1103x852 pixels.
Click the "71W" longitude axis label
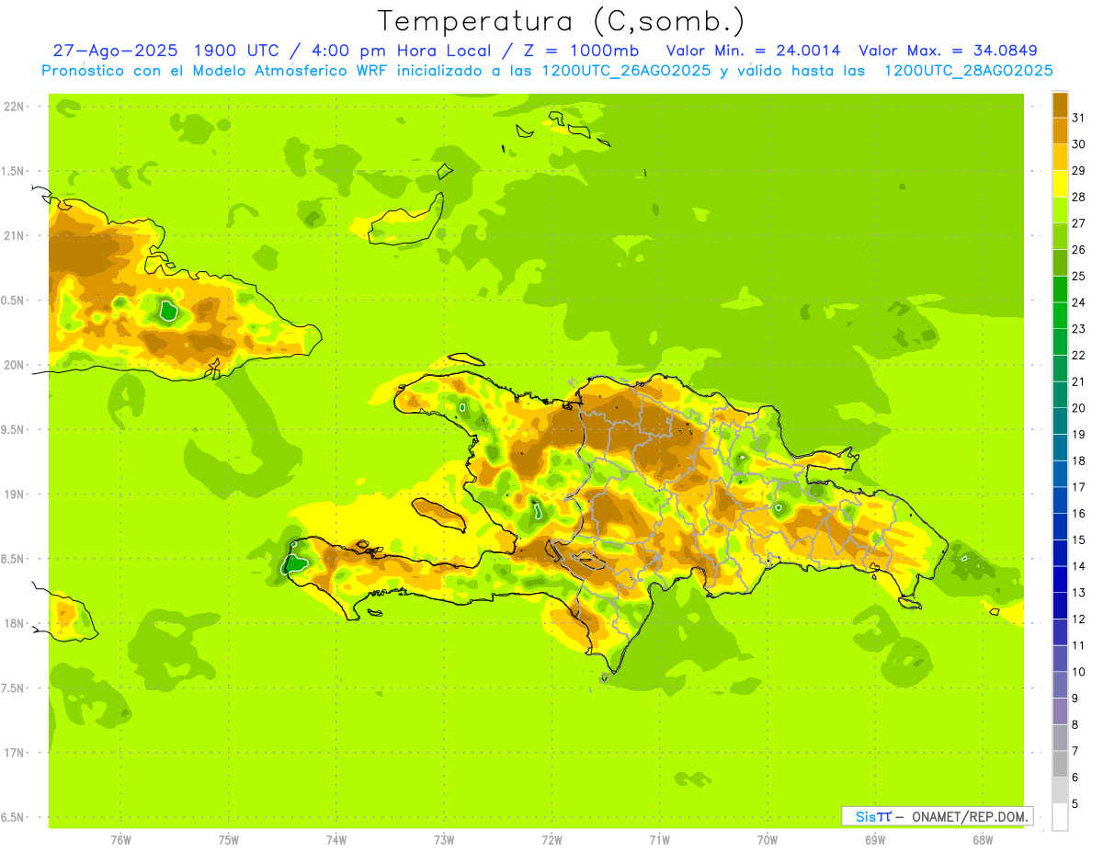659,839
